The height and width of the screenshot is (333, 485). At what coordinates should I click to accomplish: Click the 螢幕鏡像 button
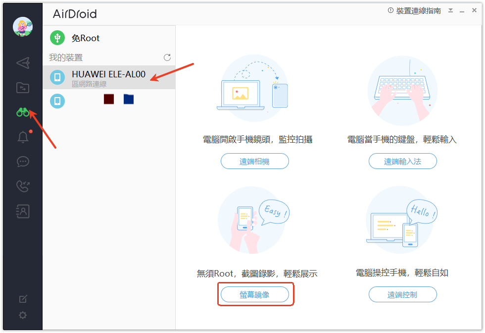pyautogui.click(x=254, y=294)
